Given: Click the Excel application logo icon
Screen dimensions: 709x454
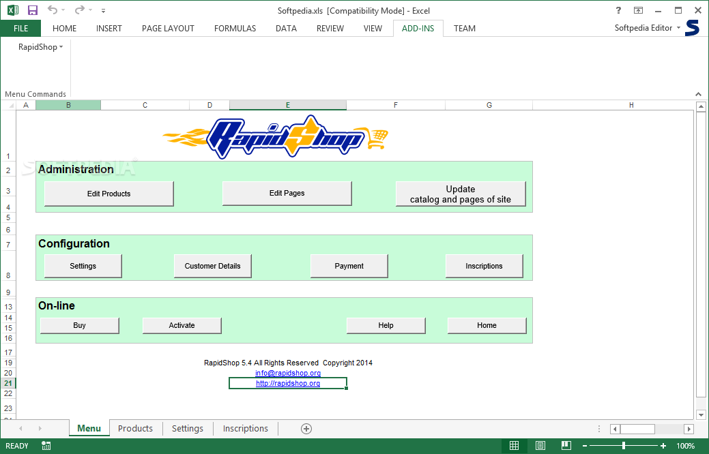Looking at the screenshot, I should click(x=13, y=10).
